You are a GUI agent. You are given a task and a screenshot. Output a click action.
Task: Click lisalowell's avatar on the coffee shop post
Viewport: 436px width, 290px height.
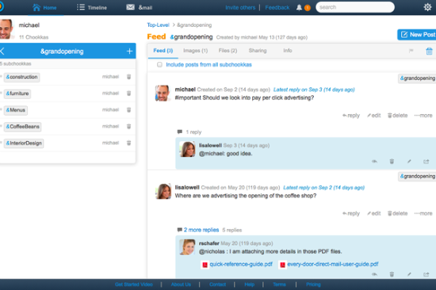[163, 191]
